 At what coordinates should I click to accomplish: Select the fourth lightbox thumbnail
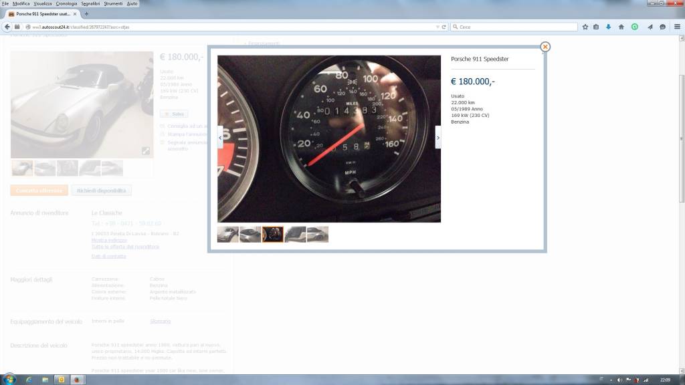click(295, 235)
